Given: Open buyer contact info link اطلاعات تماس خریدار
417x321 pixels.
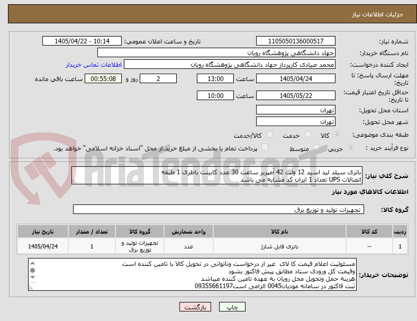Looking at the screenshot, I should 94,65.
